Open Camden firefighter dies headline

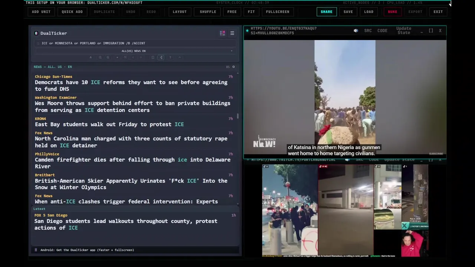click(x=132, y=163)
